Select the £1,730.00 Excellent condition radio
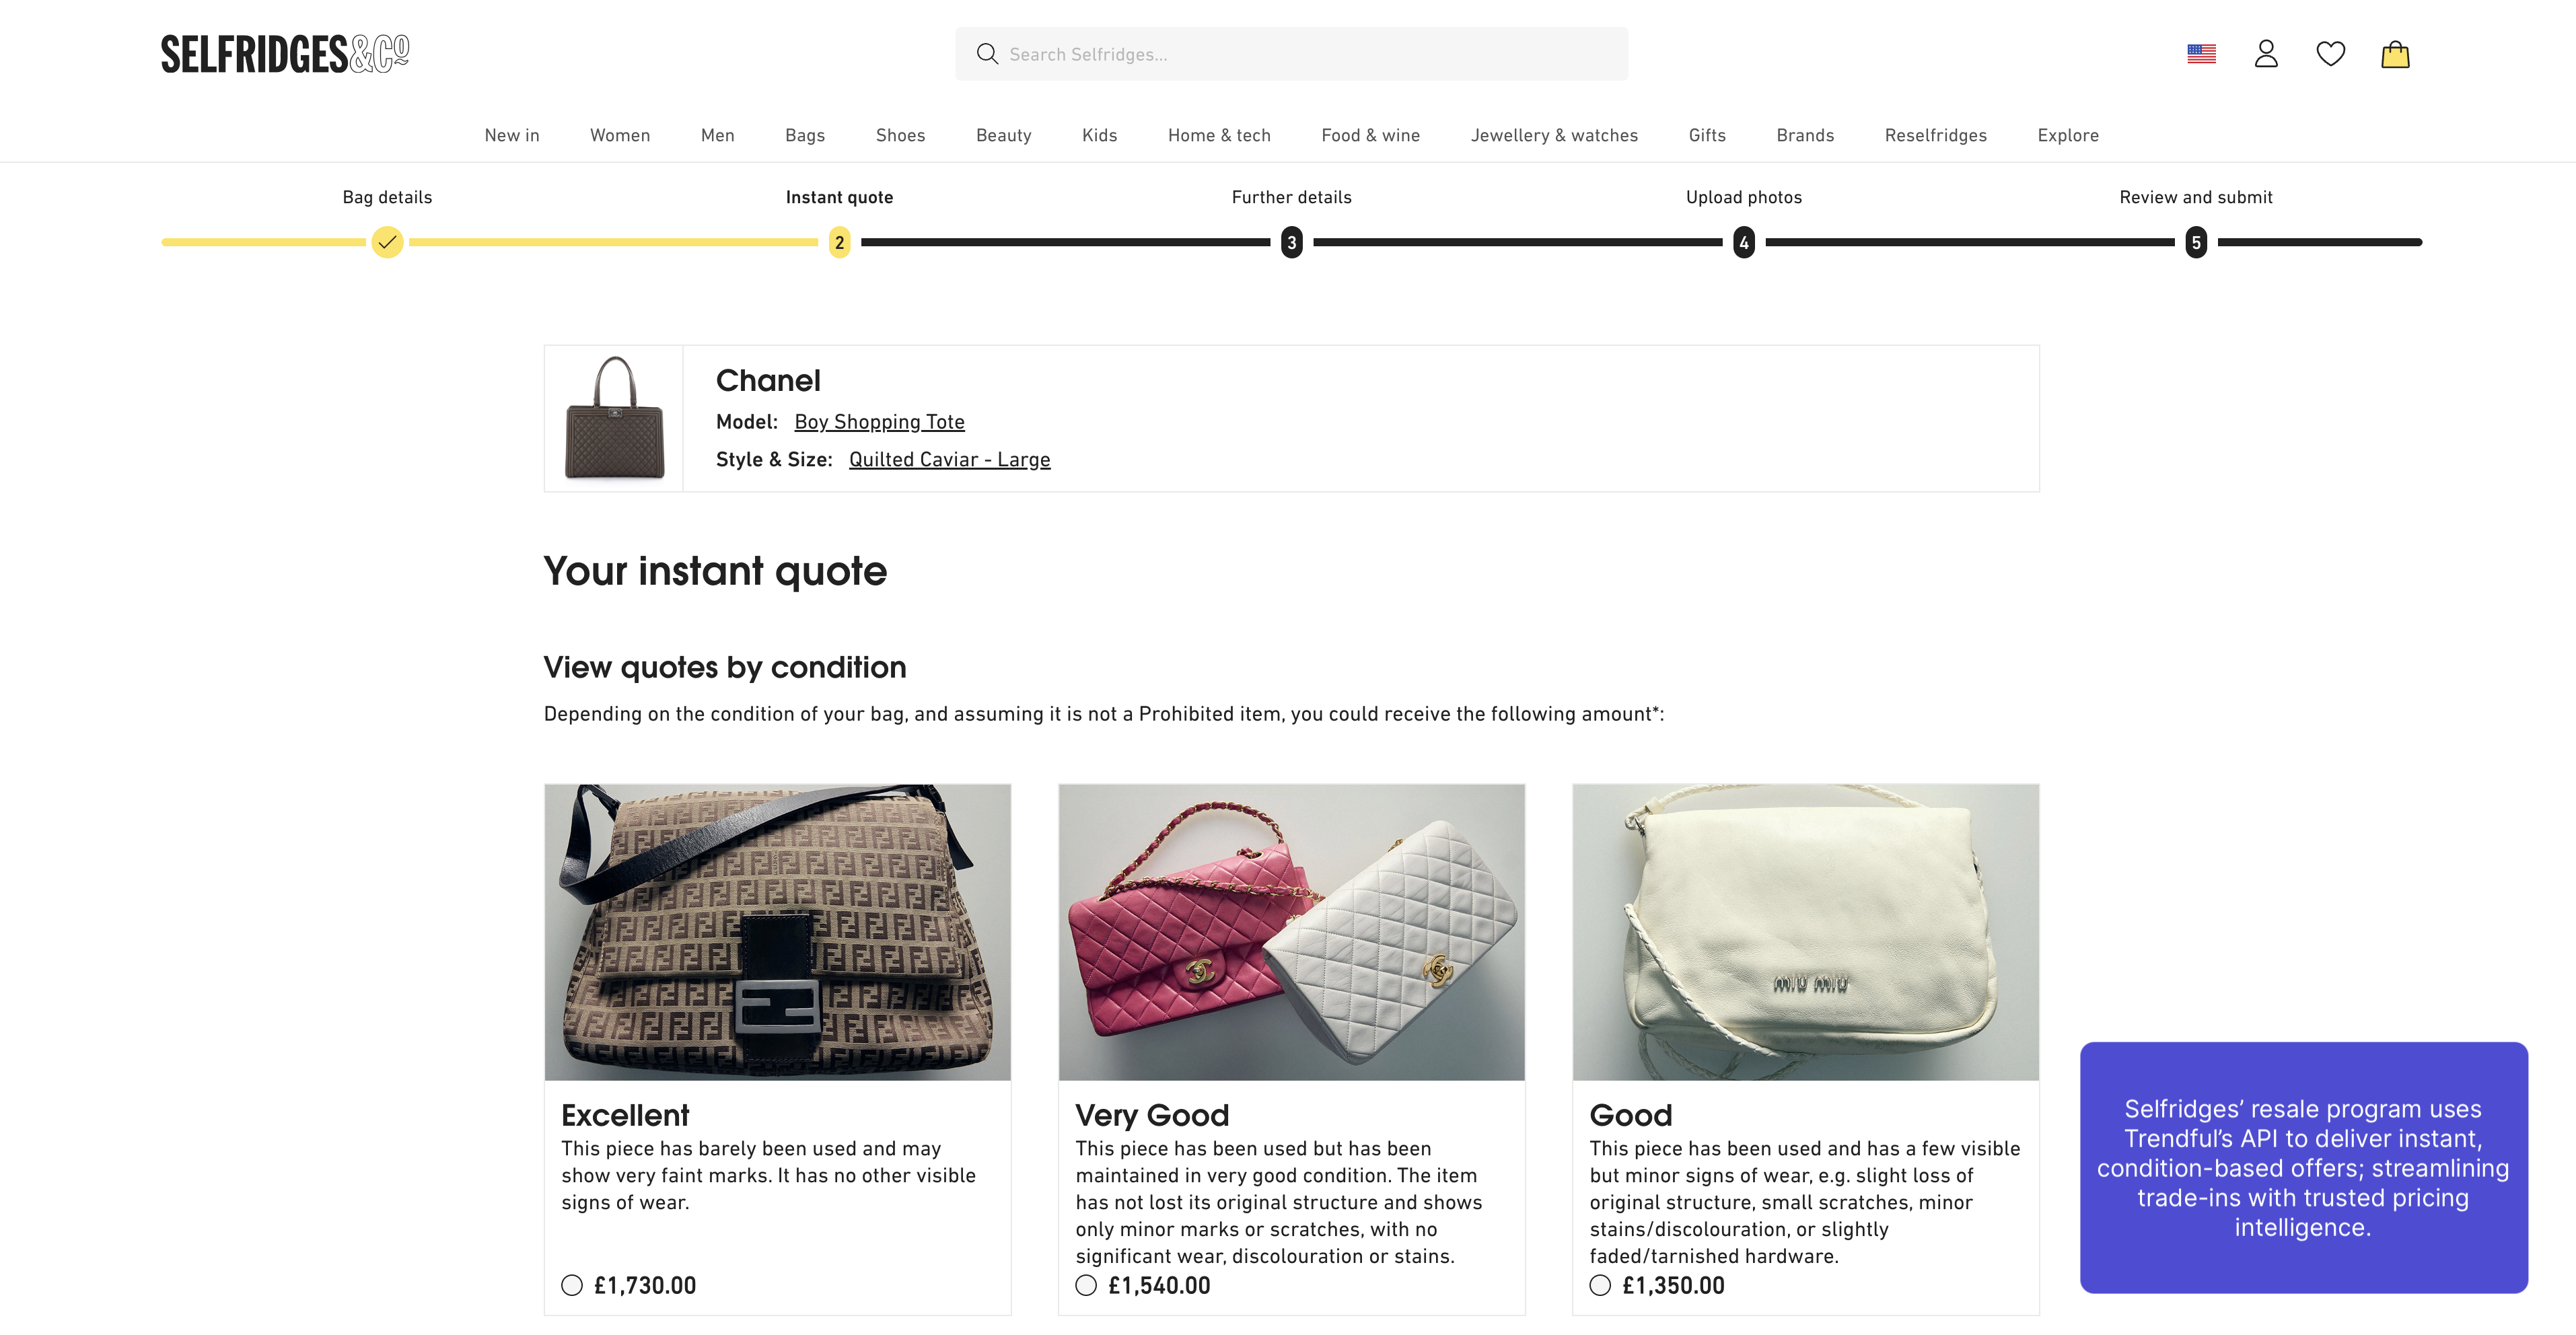Image resolution: width=2576 pixels, height=1335 pixels. point(572,1285)
